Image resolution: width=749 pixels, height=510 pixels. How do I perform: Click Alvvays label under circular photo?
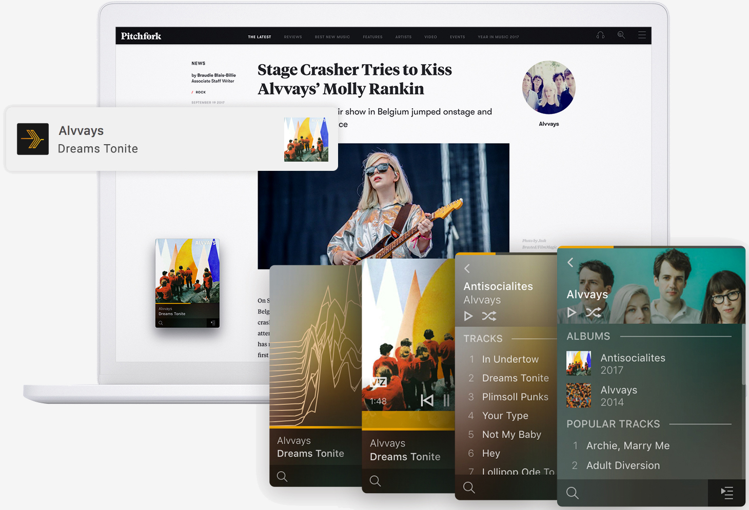tap(549, 124)
